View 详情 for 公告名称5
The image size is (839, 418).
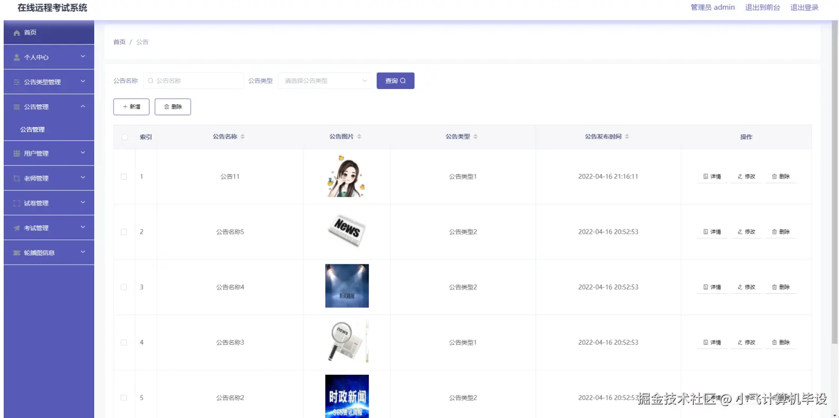click(712, 232)
